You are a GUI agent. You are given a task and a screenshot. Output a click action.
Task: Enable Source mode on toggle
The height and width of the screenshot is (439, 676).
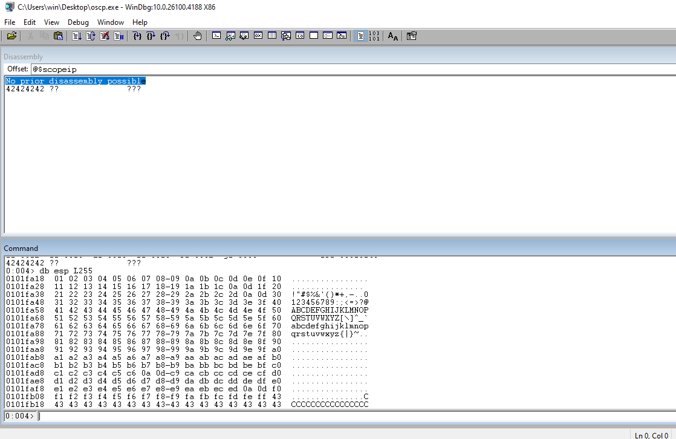pos(360,36)
